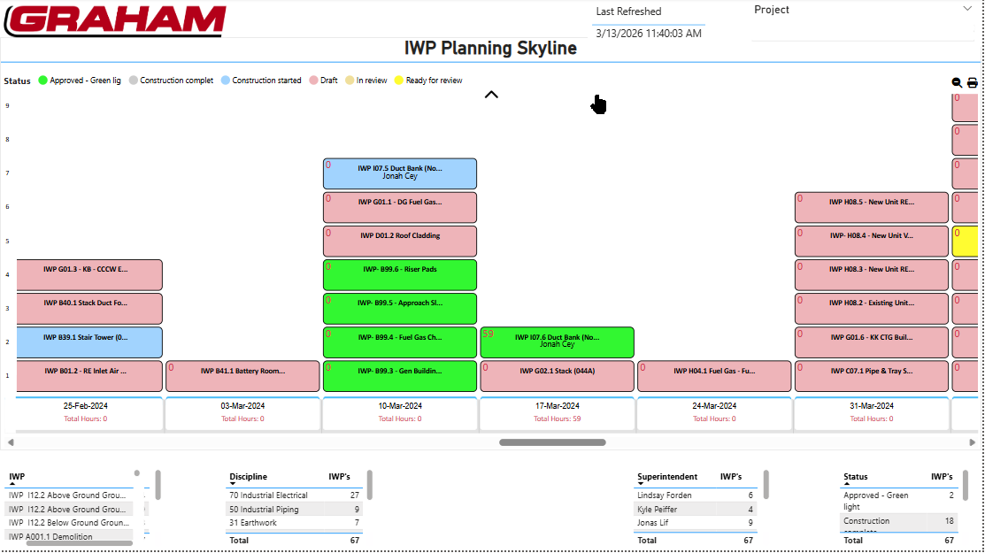
Task: Click the IWP B40.1 Stack Duct Fo... card
Action: 89,308
